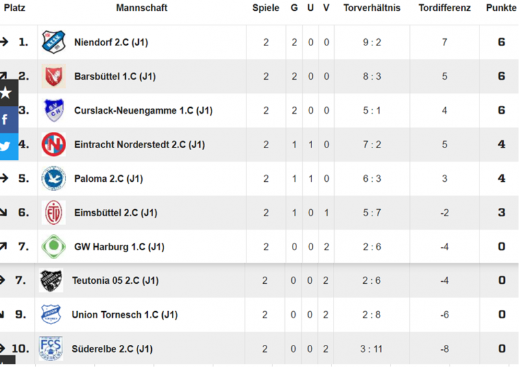Screen dimensions: 519x367
Task: Open Eintracht Norderstedt 2.C (J1) team page
Action: pyautogui.click(x=139, y=145)
